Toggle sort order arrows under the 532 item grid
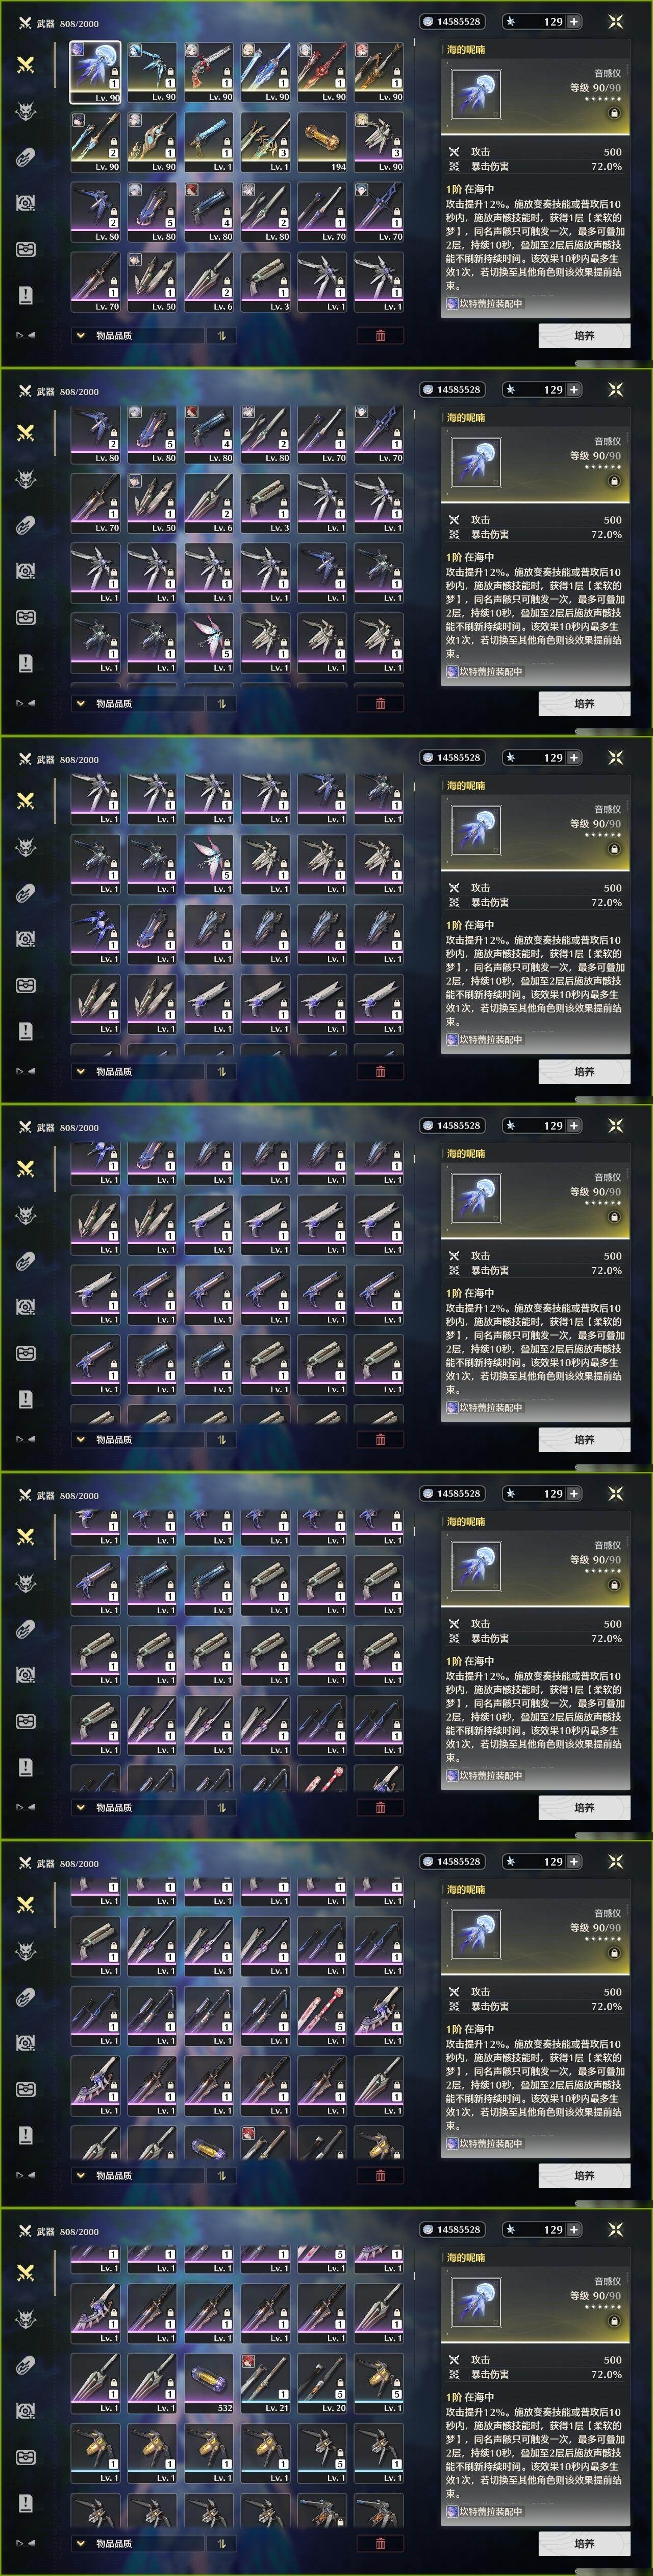653x2576 pixels. pyautogui.click(x=221, y=2543)
